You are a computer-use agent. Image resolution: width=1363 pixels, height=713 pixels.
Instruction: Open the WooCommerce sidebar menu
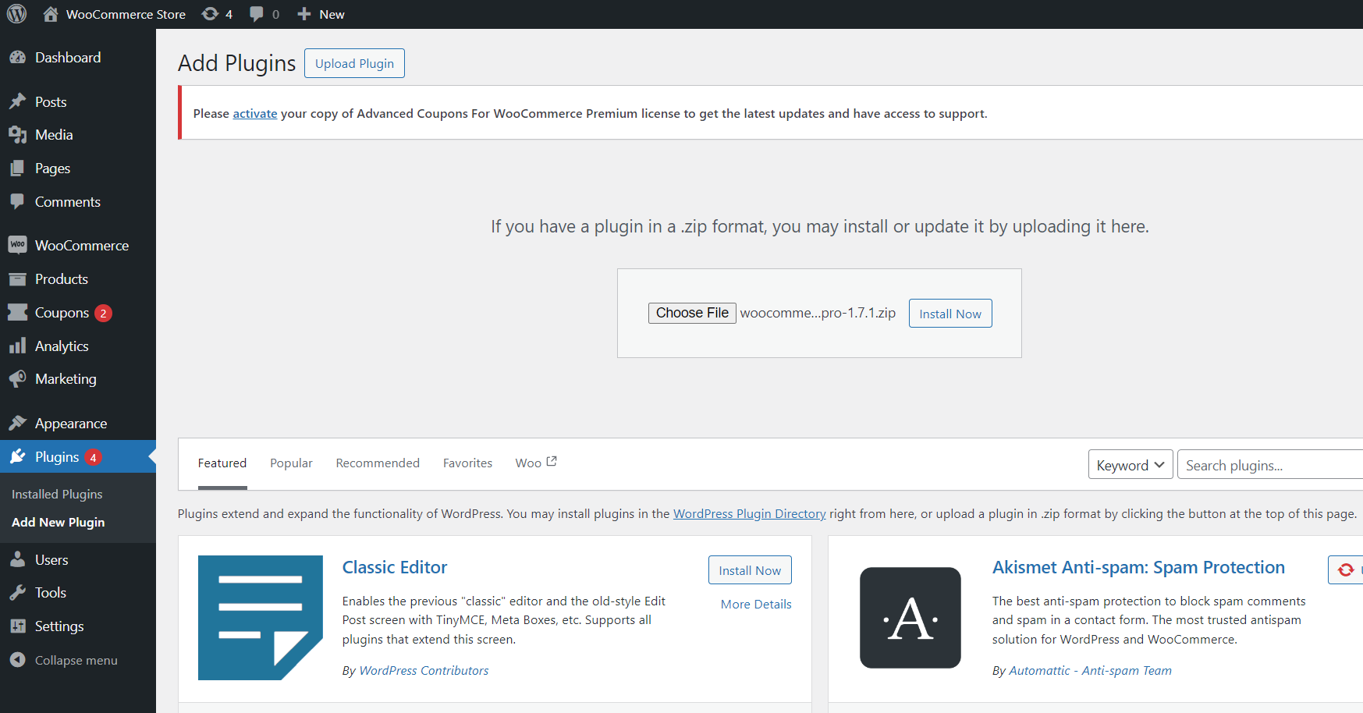81,246
